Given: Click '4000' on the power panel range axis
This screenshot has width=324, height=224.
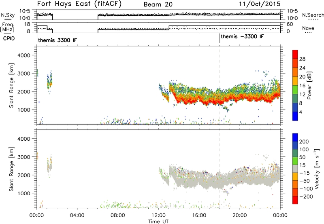Looking at the screenshot, I should (23, 55).
